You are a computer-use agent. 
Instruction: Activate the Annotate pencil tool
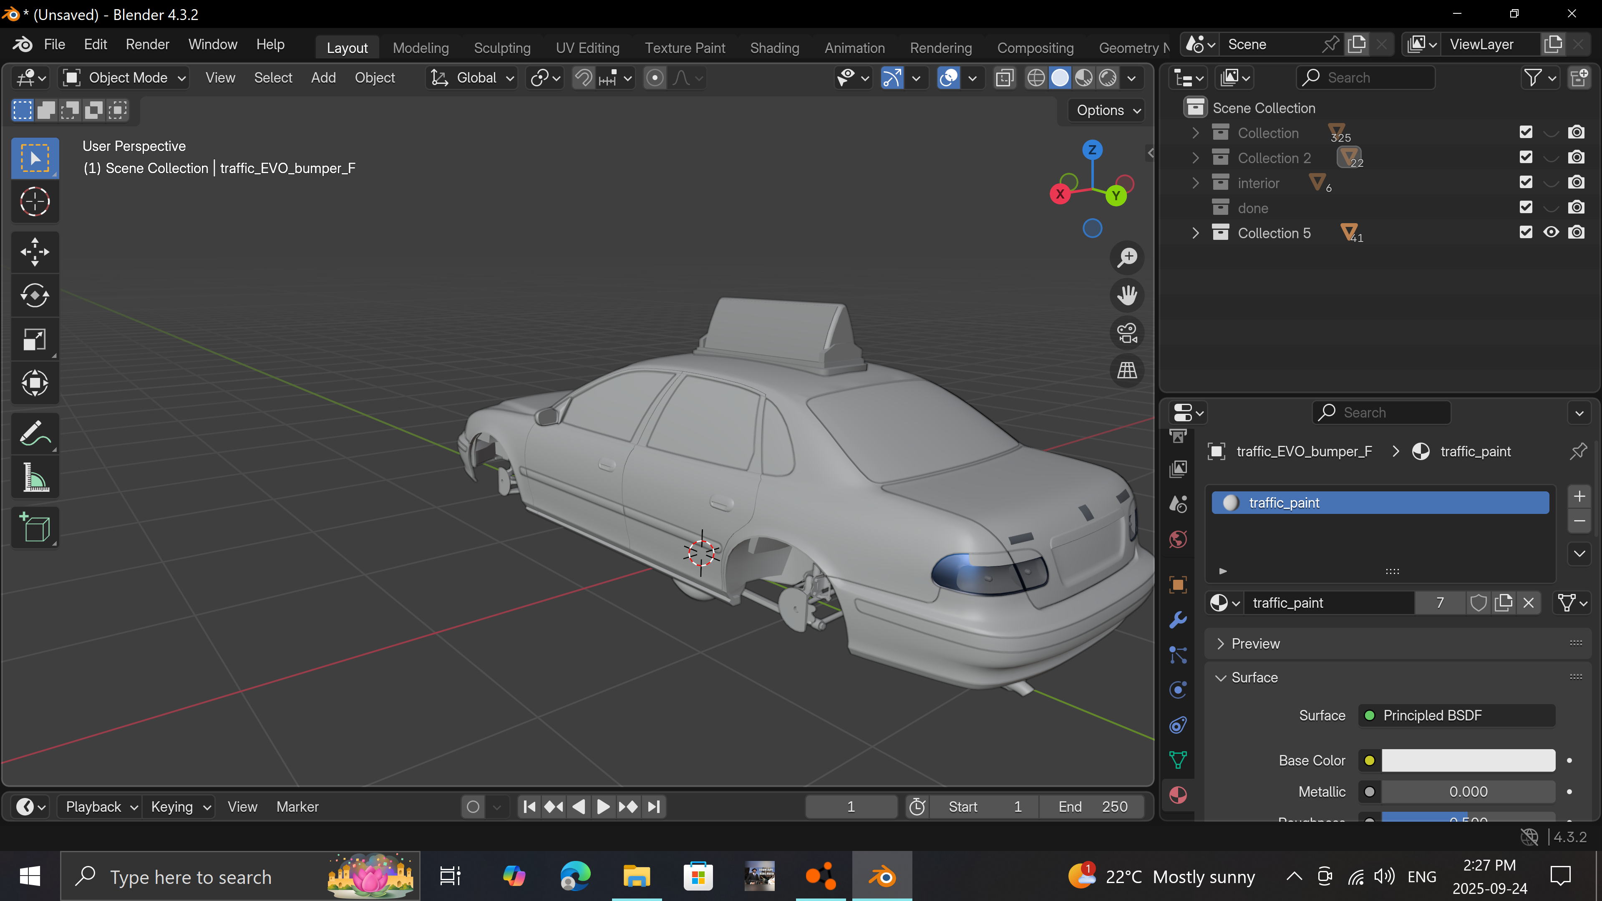[x=35, y=433]
